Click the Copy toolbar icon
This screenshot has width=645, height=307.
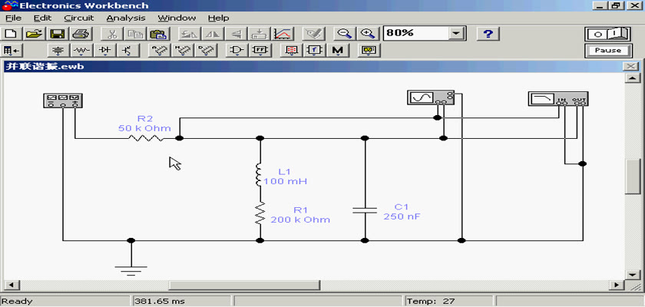coord(134,34)
